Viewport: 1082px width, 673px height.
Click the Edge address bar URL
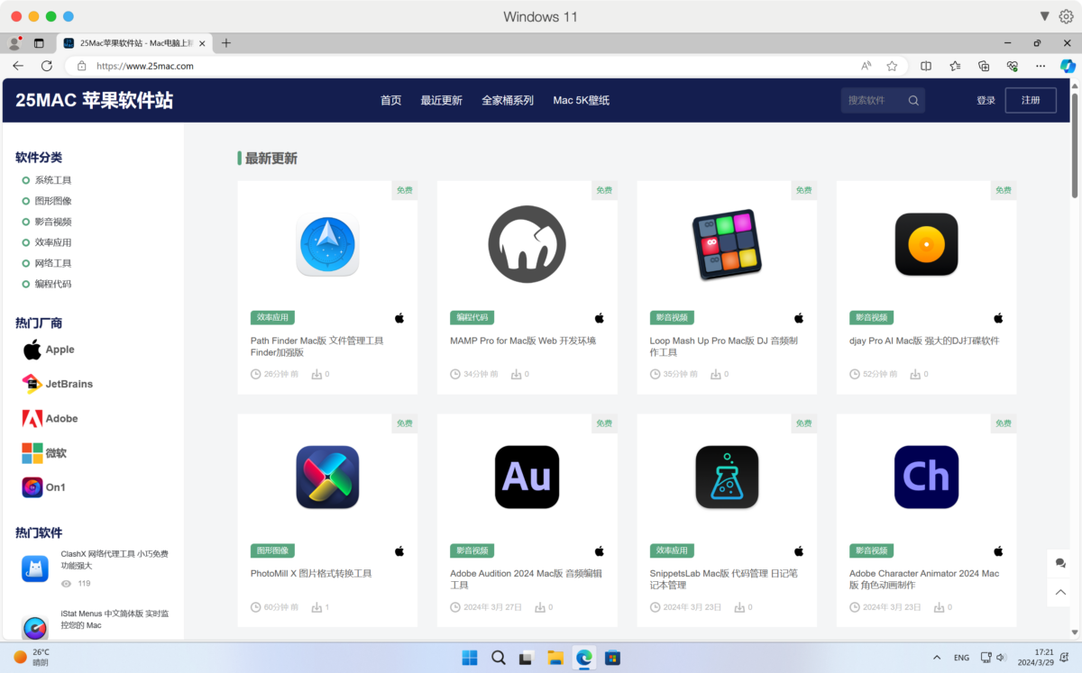point(145,66)
